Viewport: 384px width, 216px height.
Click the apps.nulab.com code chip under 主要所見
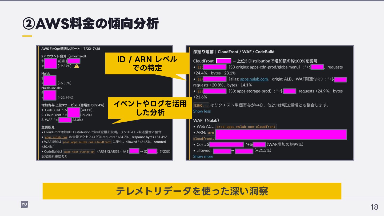[x=56, y=137]
